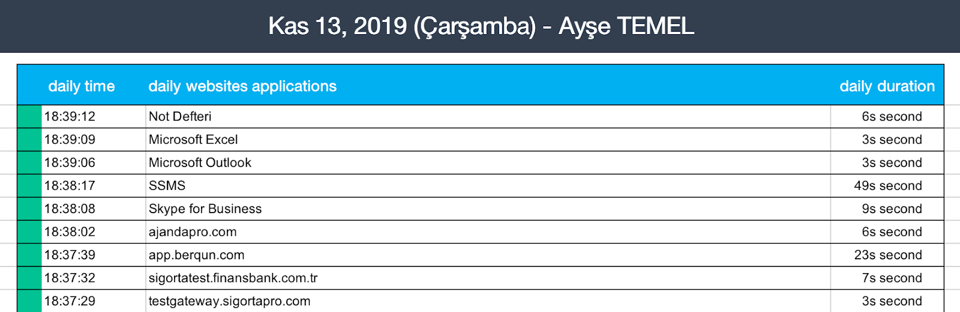Click the 49s second duration cell
The width and height of the screenshot is (960, 312).
coord(887,186)
